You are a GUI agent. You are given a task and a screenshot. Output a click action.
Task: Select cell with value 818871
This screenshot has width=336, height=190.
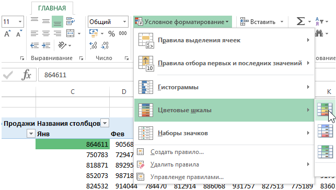(x=73, y=165)
